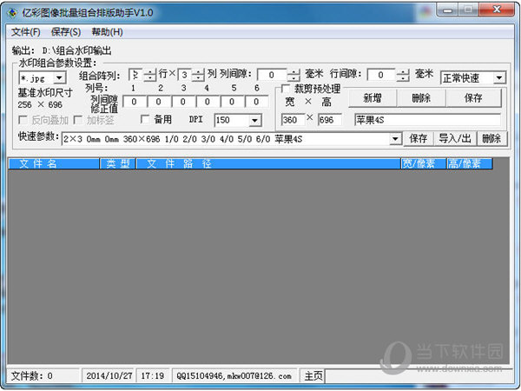Click the 文件名 column header
The image size is (521, 391).
(x=54, y=163)
